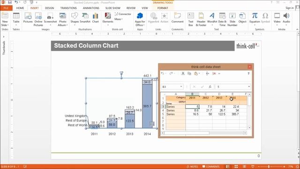This screenshot has width=300, height=169.
Task: Insert Pictures from file
Action: click(28, 18)
